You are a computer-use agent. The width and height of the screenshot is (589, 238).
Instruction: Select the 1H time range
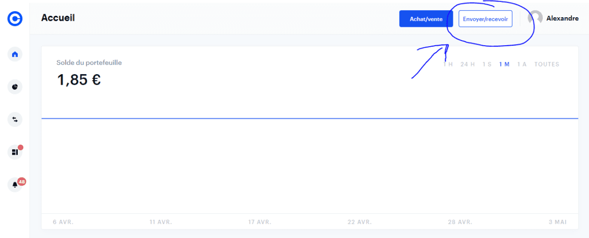coord(448,64)
